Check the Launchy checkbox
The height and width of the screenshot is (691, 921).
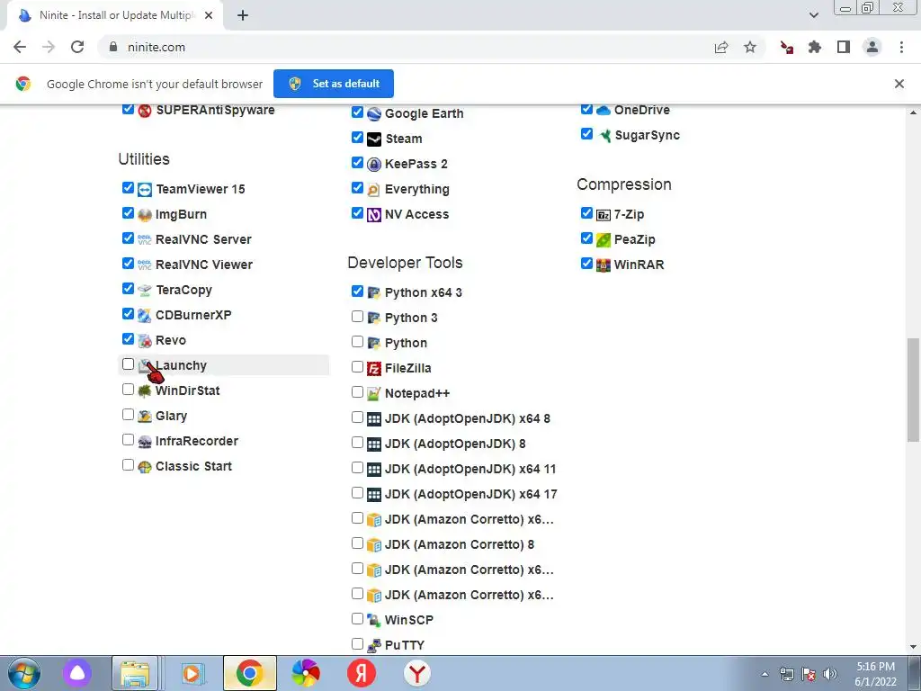click(x=128, y=364)
